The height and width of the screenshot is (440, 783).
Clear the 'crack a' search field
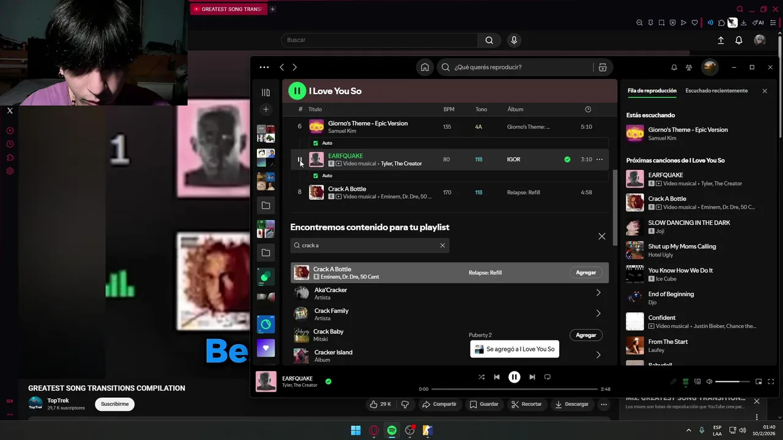coord(442,246)
